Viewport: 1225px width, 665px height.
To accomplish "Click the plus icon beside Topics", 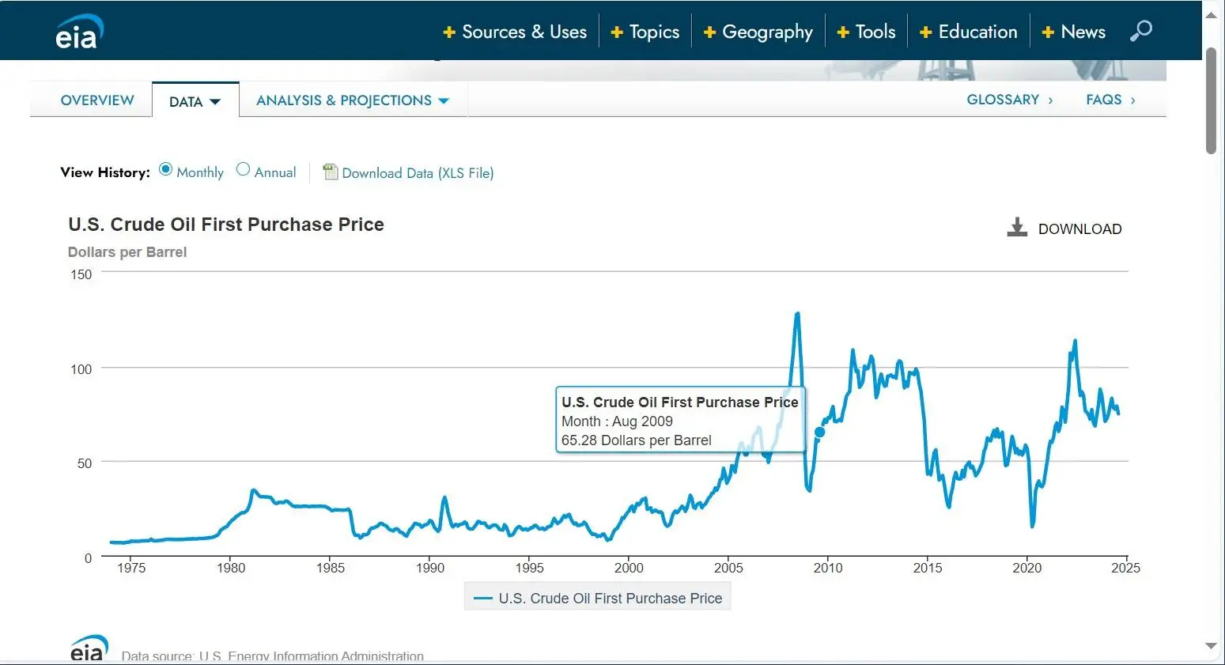I will pyautogui.click(x=617, y=32).
